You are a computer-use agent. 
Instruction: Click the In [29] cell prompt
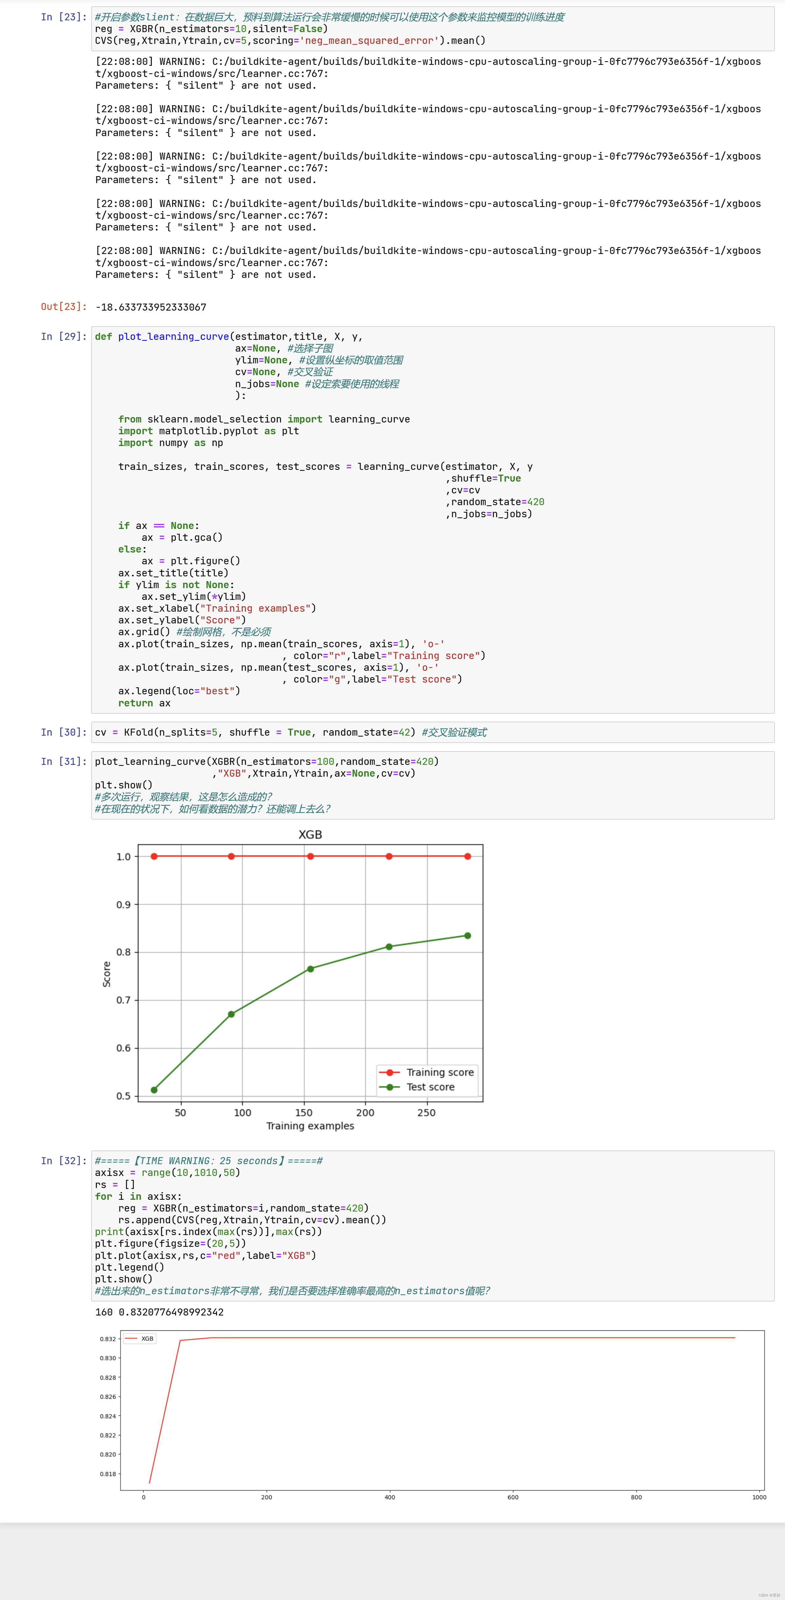pyautogui.click(x=63, y=336)
